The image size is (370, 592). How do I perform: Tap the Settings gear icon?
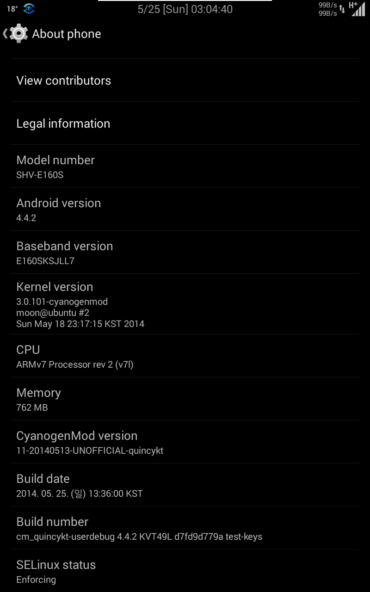click(18, 34)
